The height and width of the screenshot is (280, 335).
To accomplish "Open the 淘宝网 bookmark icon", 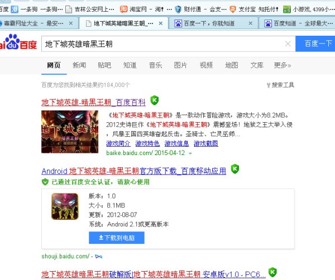I will pos(123,9).
